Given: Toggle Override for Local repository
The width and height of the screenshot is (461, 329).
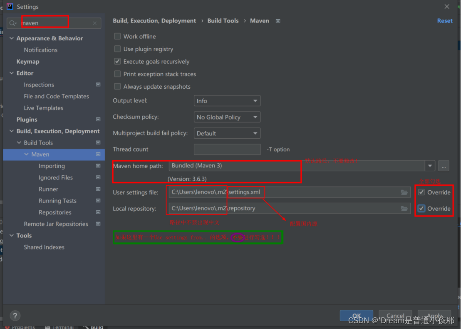Looking at the screenshot, I should click(x=421, y=208).
